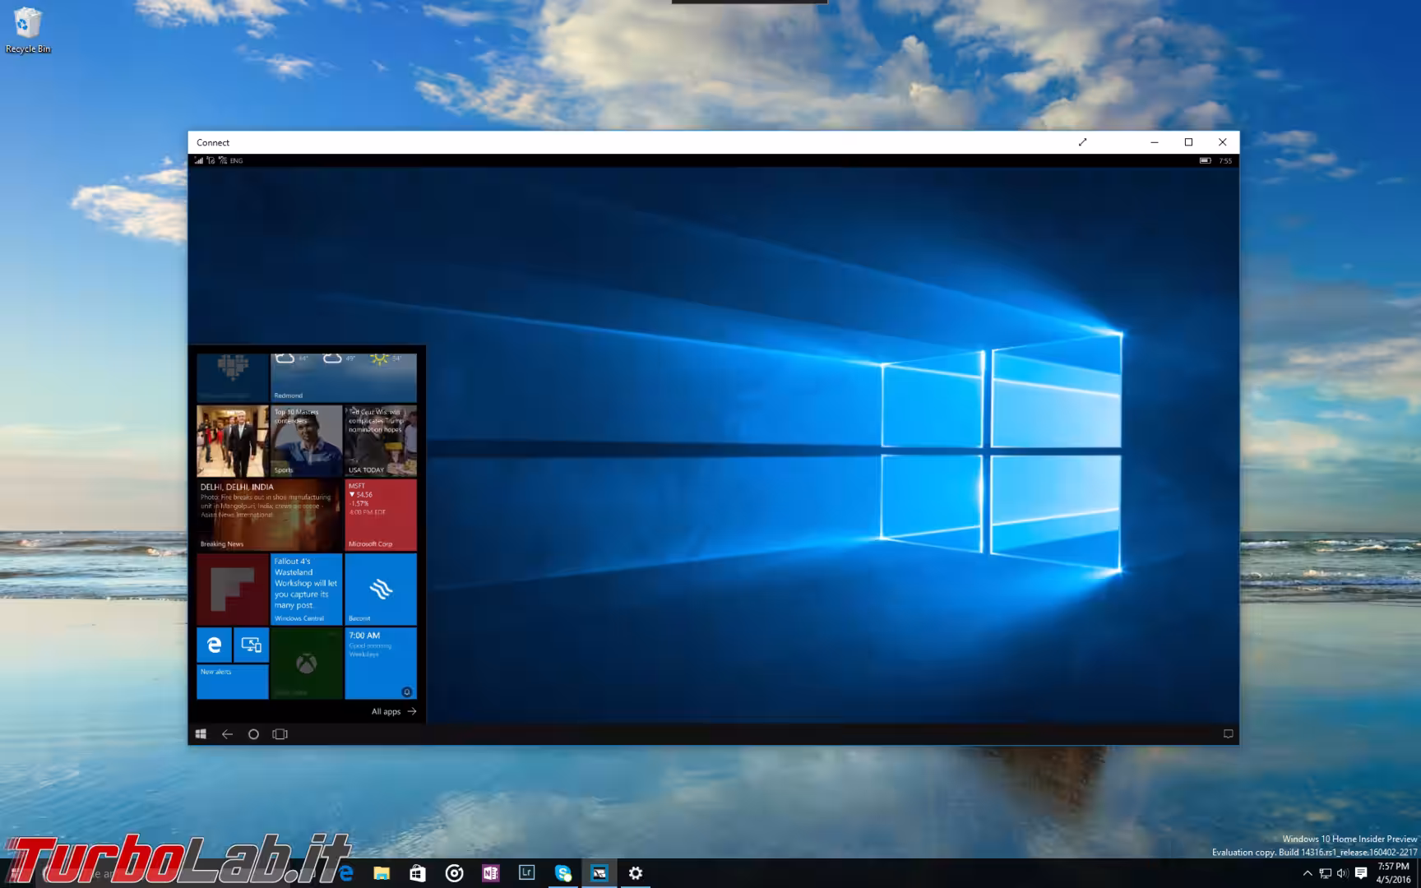
Task: Open OneNote from the taskbar
Action: pyautogui.click(x=491, y=873)
